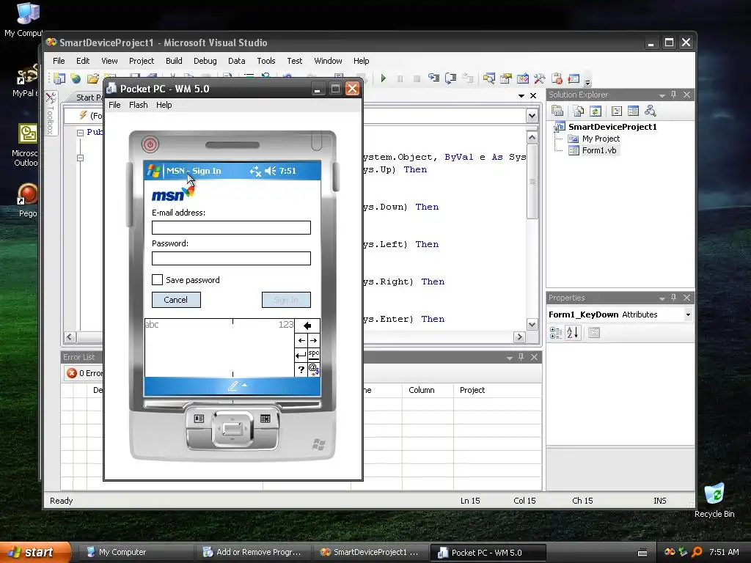Viewport: 751px width, 563px height.
Task: Click the pen input method icon on emulator
Action: click(232, 386)
